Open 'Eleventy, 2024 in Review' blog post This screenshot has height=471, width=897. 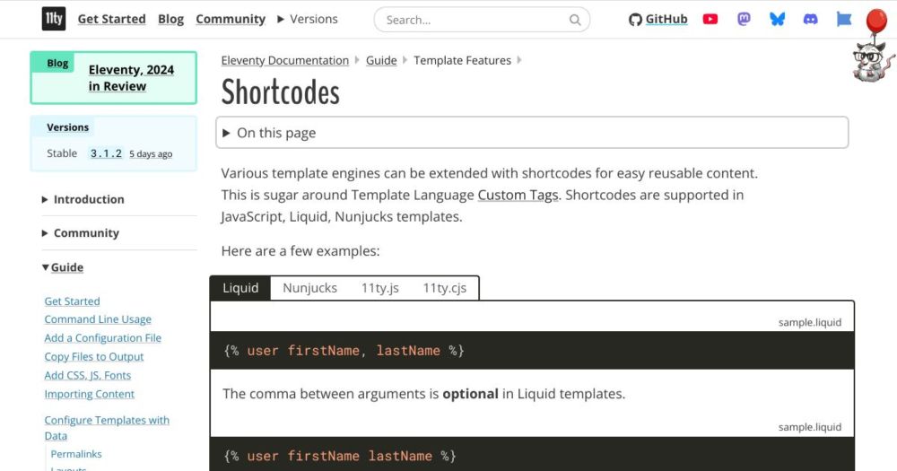(x=131, y=78)
